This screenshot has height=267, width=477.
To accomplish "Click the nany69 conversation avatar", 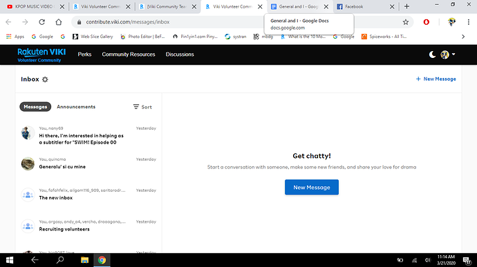I will click(x=28, y=133).
